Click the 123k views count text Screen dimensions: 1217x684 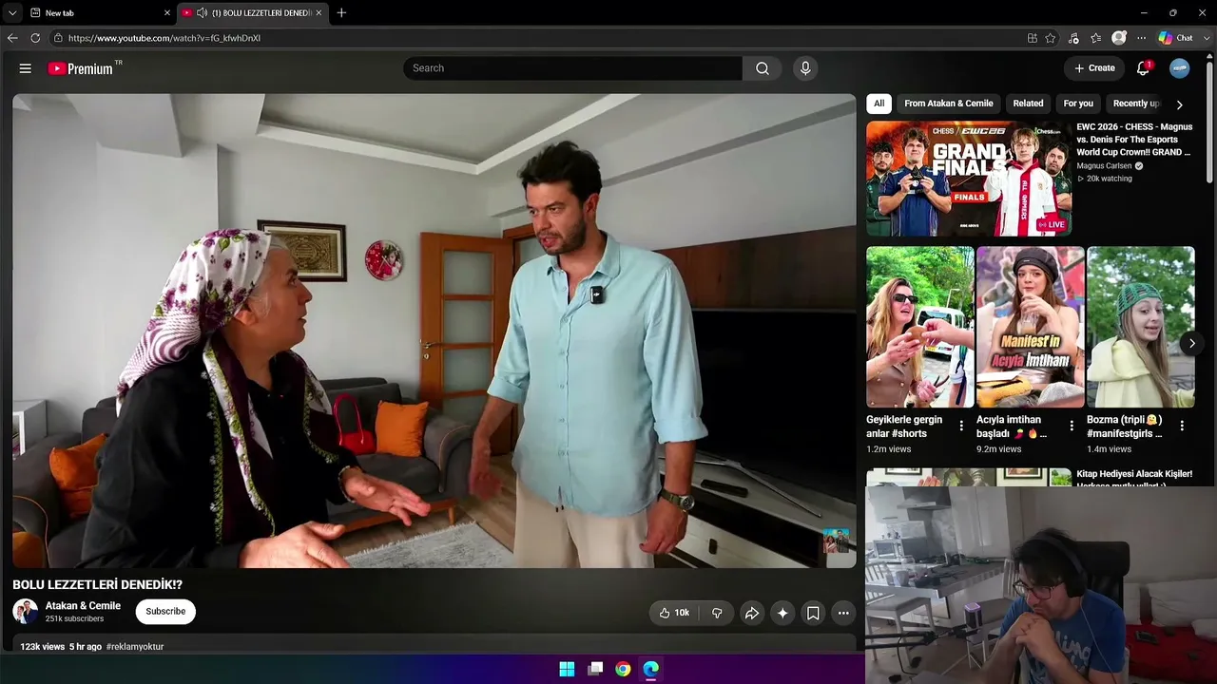43,647
